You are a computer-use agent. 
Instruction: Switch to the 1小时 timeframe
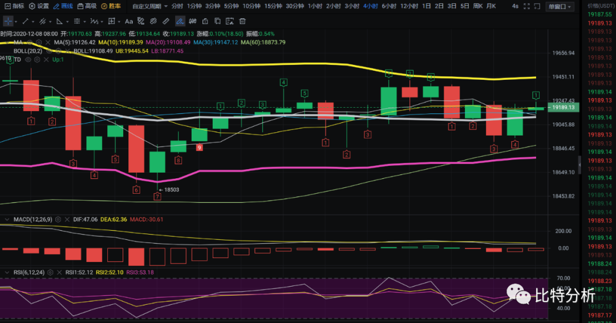point(314,6)
